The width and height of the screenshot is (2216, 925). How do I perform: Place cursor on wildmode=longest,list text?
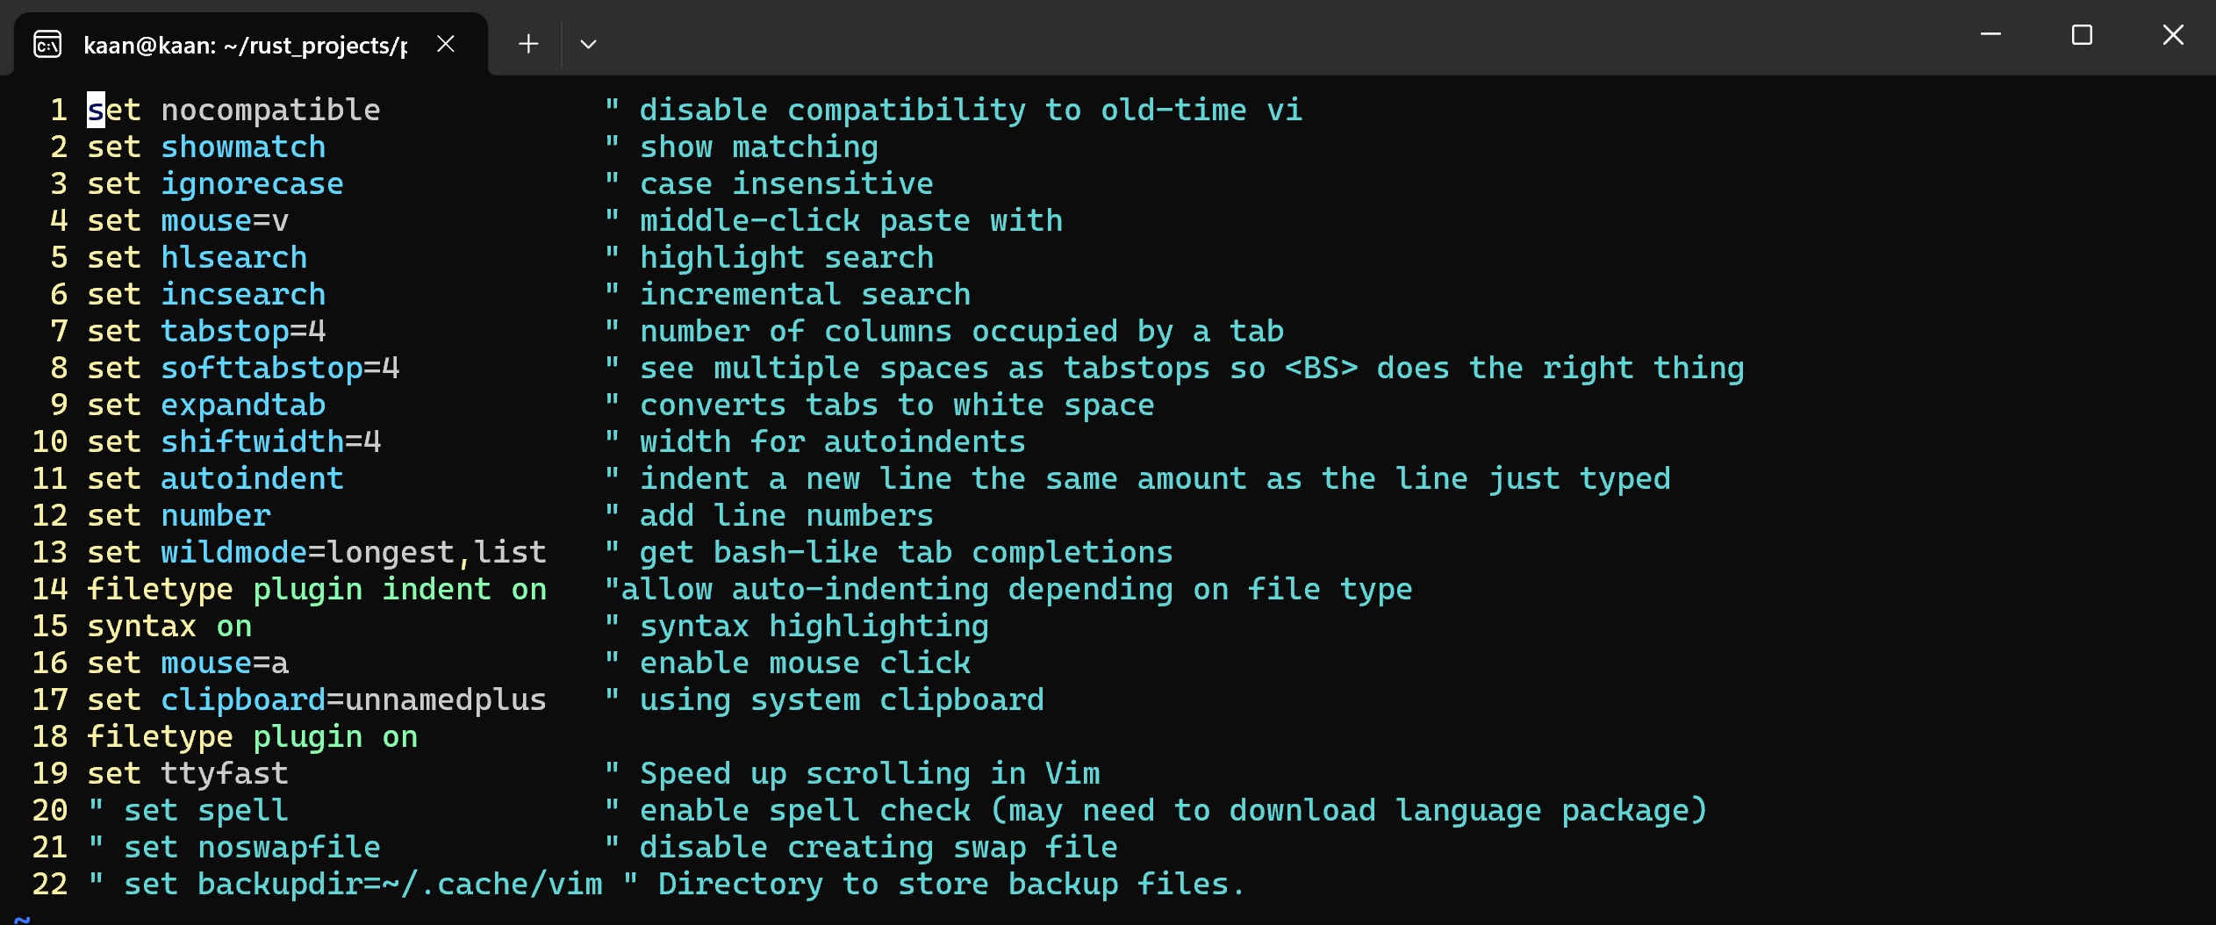pos(353,553)
